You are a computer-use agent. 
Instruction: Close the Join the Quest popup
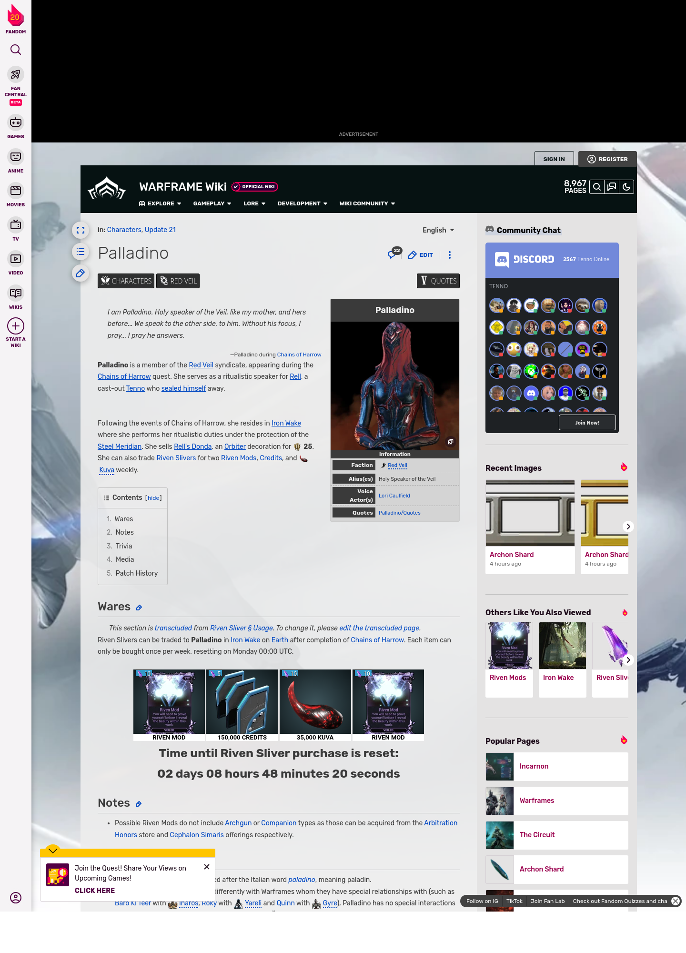(207, 867)
